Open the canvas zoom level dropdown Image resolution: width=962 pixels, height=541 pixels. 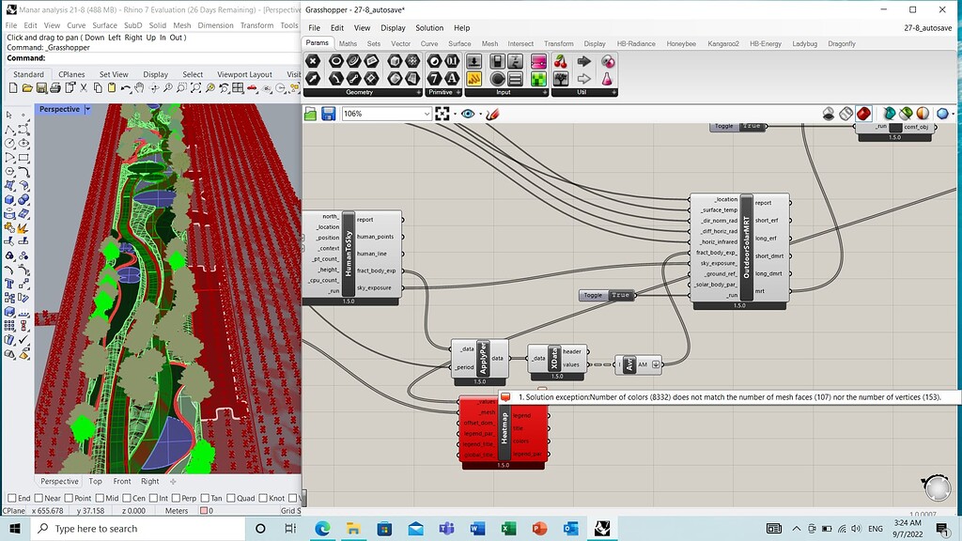pos(426,114)
